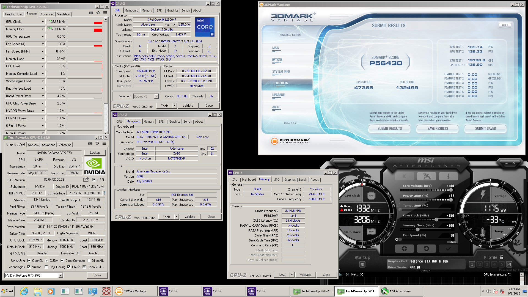Click the GPU chip icon in Afterburner gauge
The width and height of the screenshot is (528, 297).
[371, 196]
